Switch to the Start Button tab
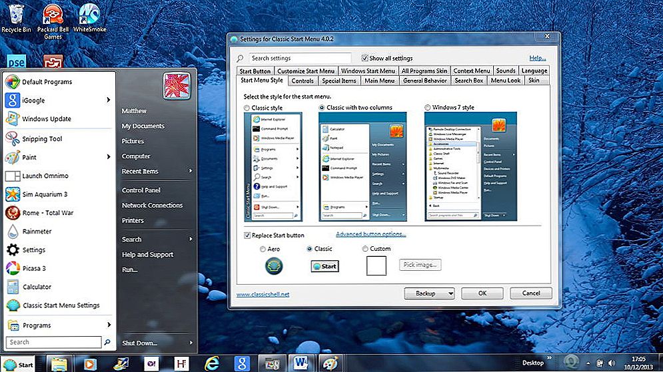663x372 pixels. pyautogui.click(x=255, y=71)
